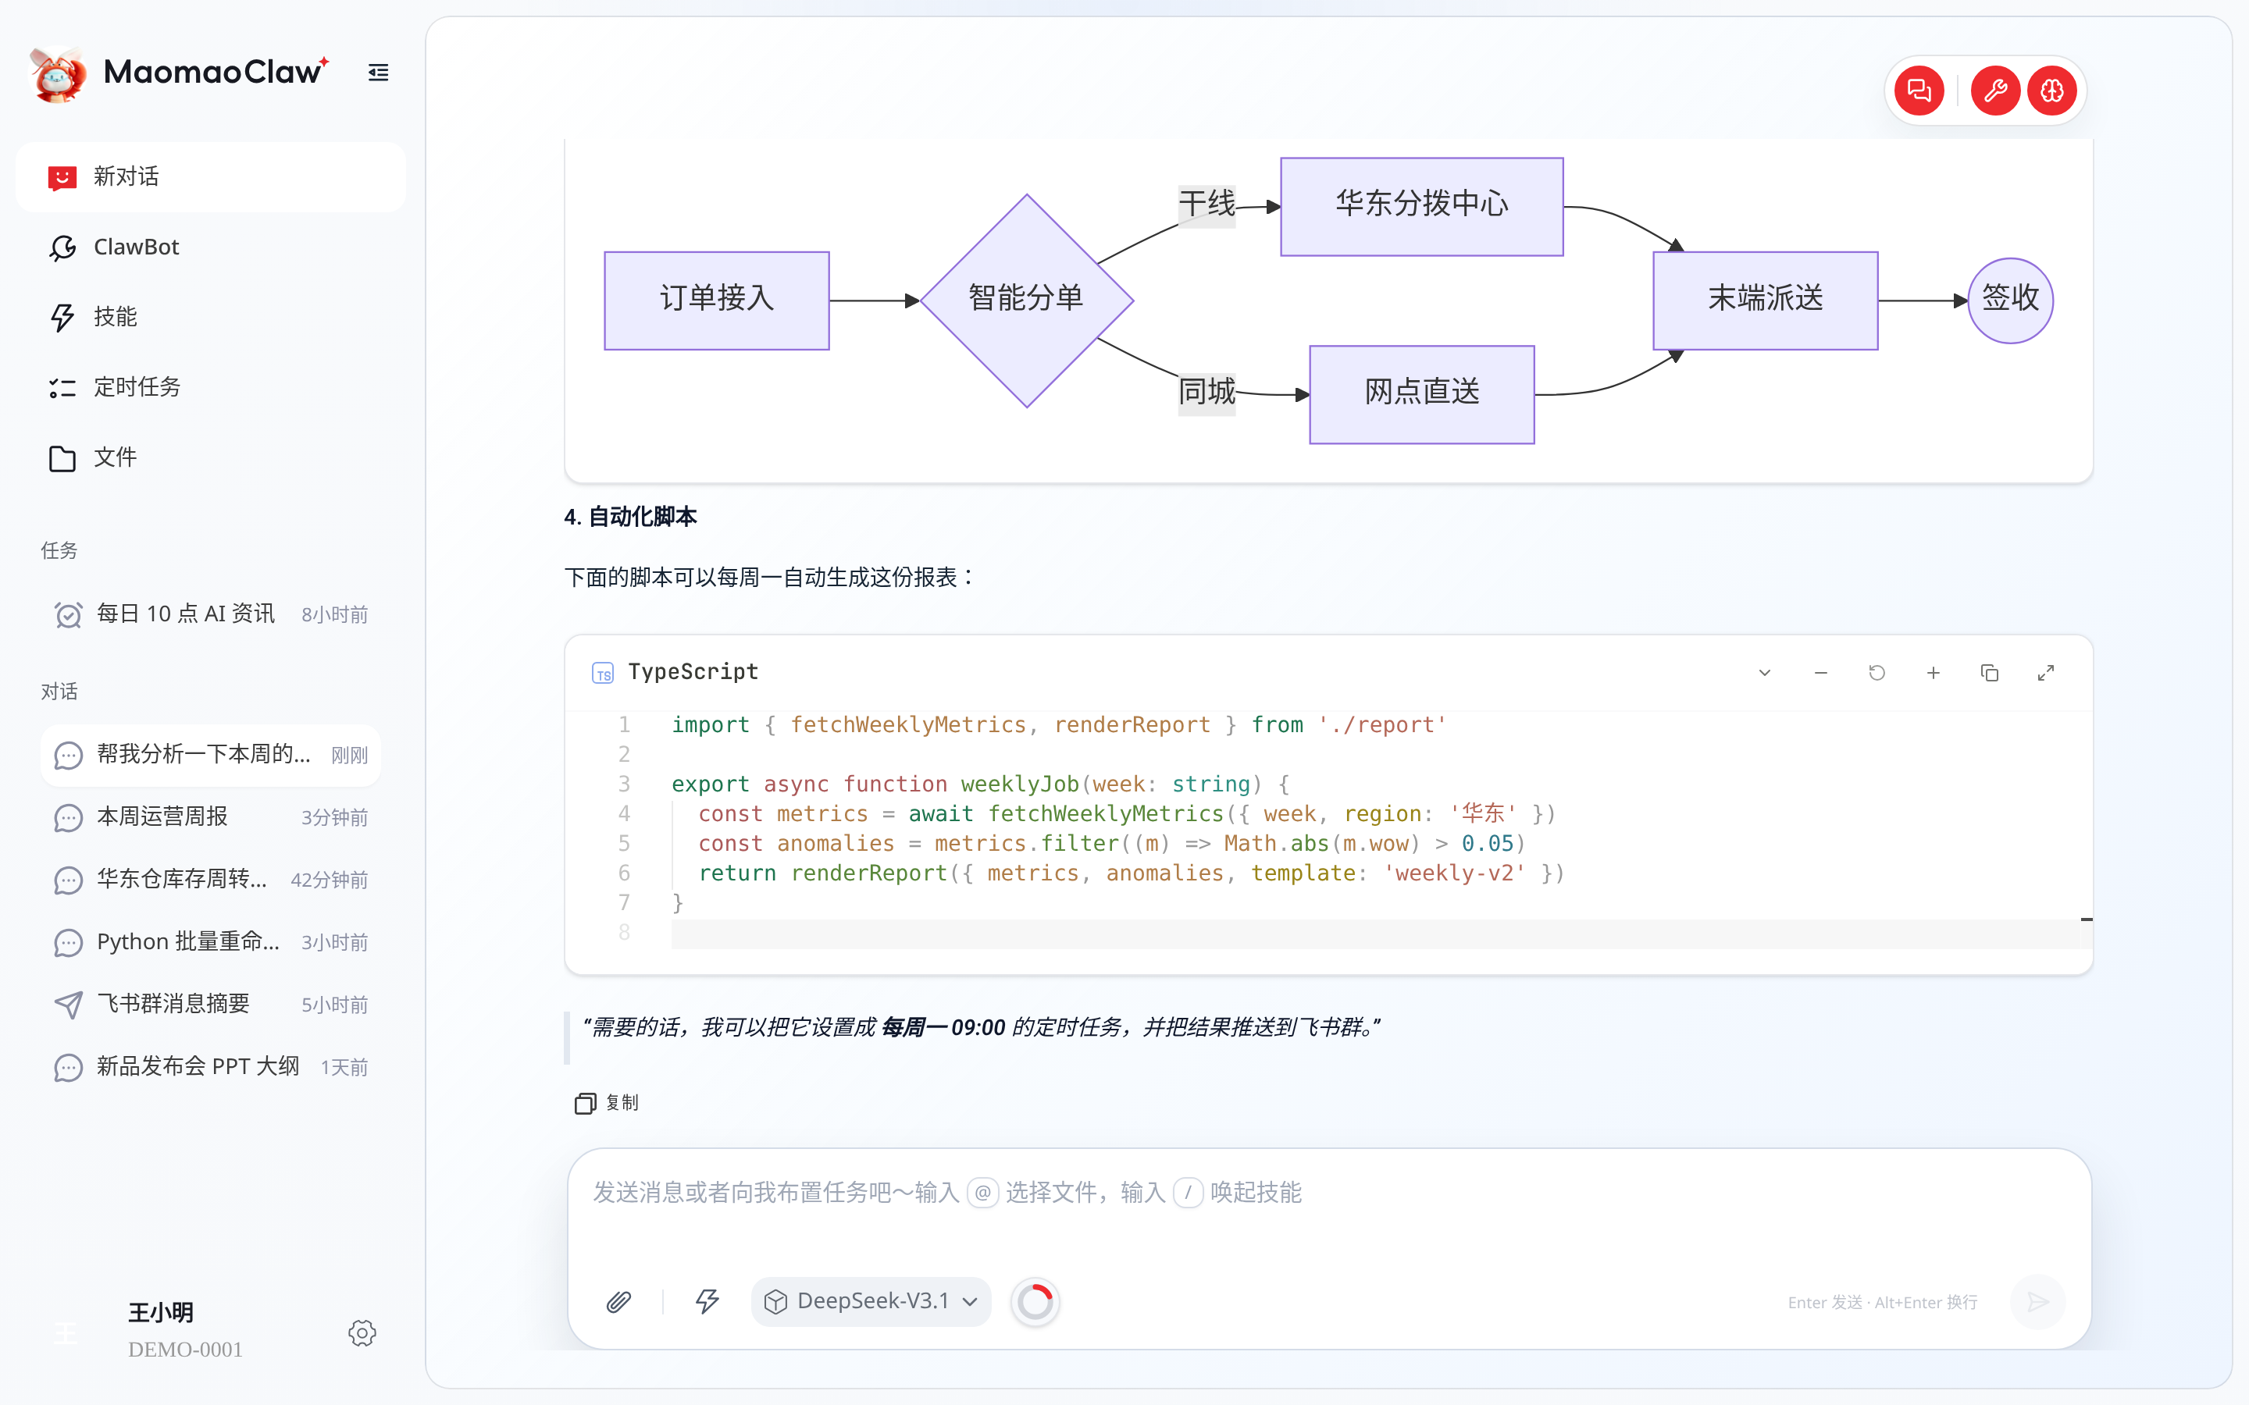Collapse the TypeScript code block chevron
Screen dimensions: 2249x1405
[1764, 673]
